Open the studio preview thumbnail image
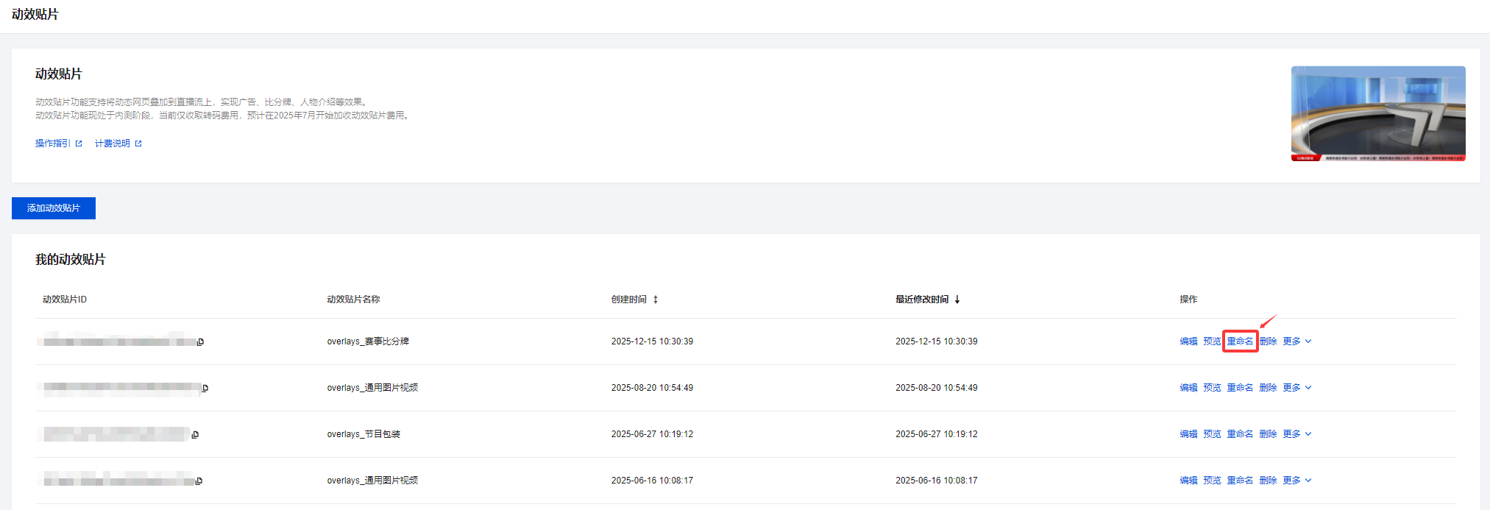This screenshot has height=510, width=1490. (1377, 113)
